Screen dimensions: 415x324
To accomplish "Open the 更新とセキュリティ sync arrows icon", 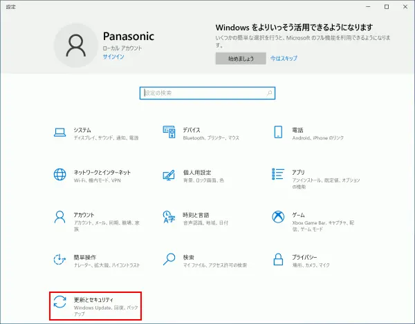I will 59,302.
